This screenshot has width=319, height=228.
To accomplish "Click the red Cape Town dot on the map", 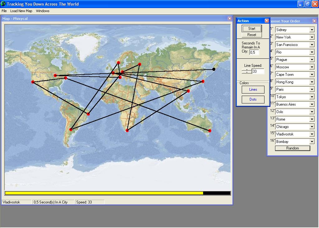I will pyautogui.click(x=127, y=130).
